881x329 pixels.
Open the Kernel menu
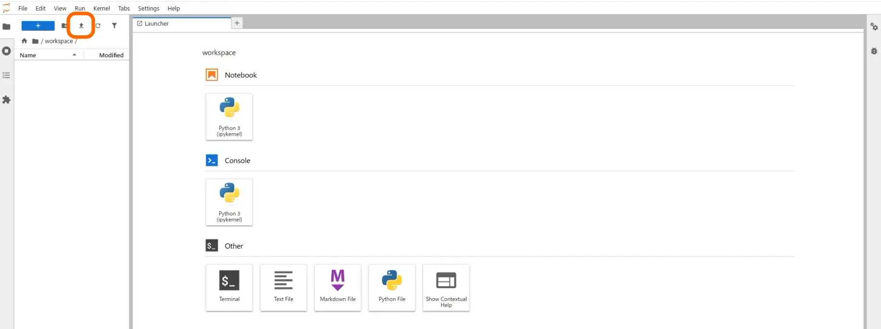(101, 8)
